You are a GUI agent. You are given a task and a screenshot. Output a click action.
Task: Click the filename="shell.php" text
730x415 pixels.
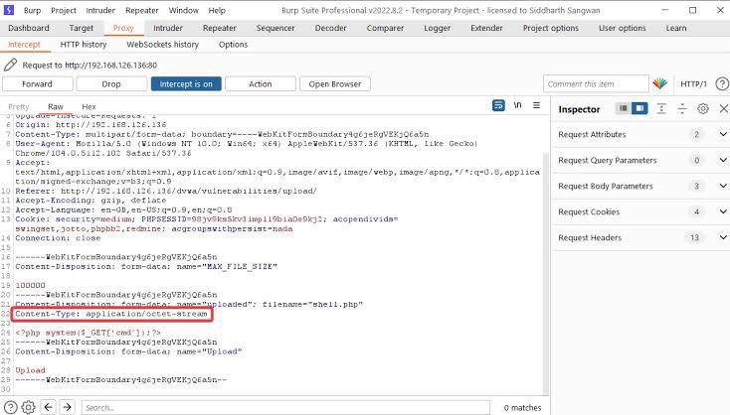312,305
